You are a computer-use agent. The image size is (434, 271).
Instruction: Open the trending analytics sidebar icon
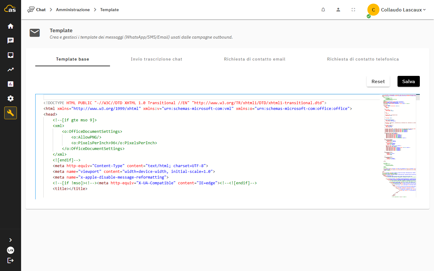click(11, 70)
